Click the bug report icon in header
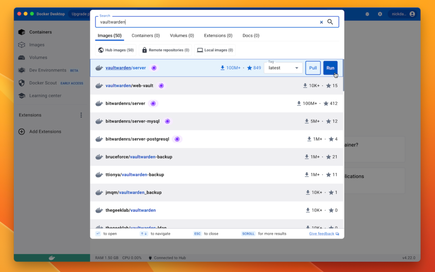 click(367, 14)
